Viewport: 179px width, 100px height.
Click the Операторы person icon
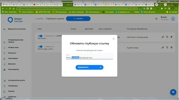[x=4, y=86]
